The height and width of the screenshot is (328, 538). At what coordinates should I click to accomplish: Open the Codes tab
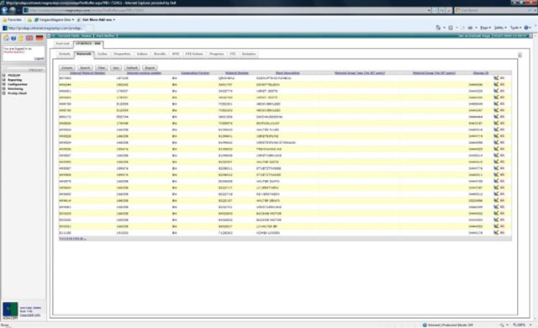pyautogui.click(x=103, y=54)
